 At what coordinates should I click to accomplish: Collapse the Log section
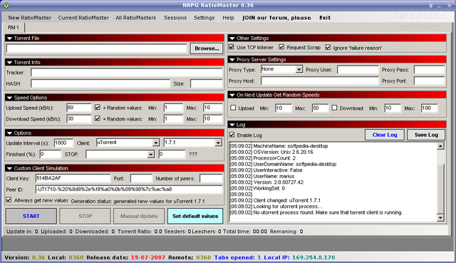232,125
